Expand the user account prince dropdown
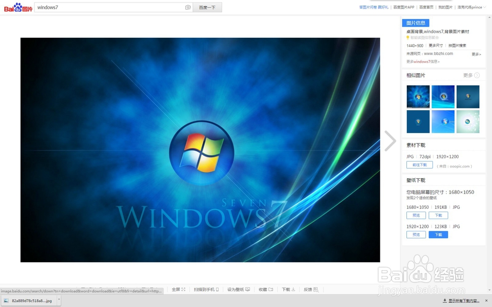The height and width of the screenshot is (307, 492). (x=471, y=7)
